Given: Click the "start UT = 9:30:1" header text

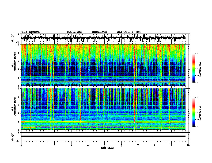Looking at the screenshot, I should click(x=129, y=32).
